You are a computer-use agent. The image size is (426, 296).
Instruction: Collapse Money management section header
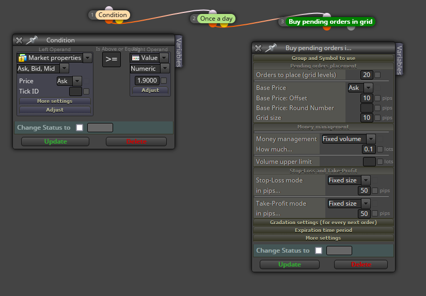point(323,127)
